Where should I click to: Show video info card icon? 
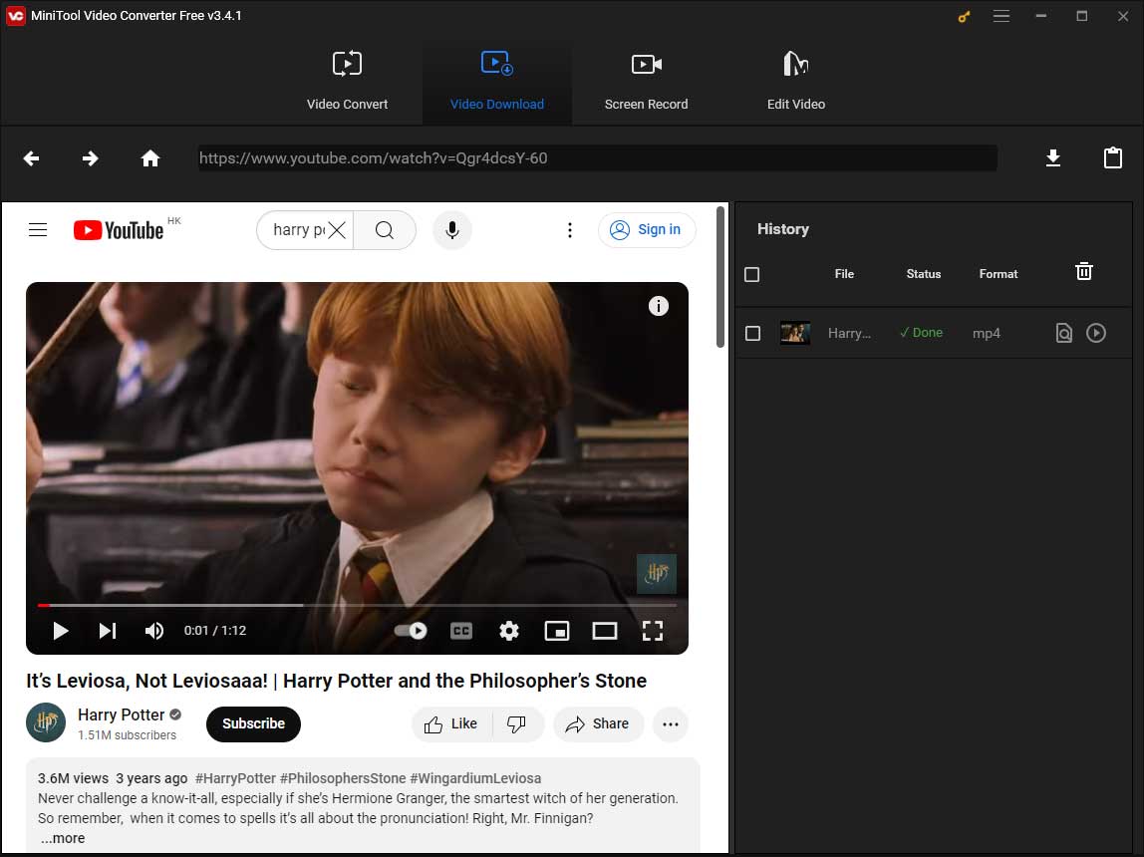pos(658,306)
